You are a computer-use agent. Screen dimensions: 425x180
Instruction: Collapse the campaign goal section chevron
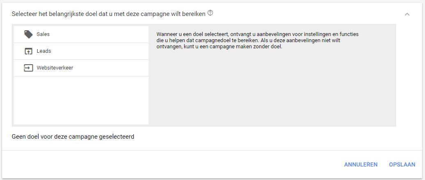pos(407,14)
